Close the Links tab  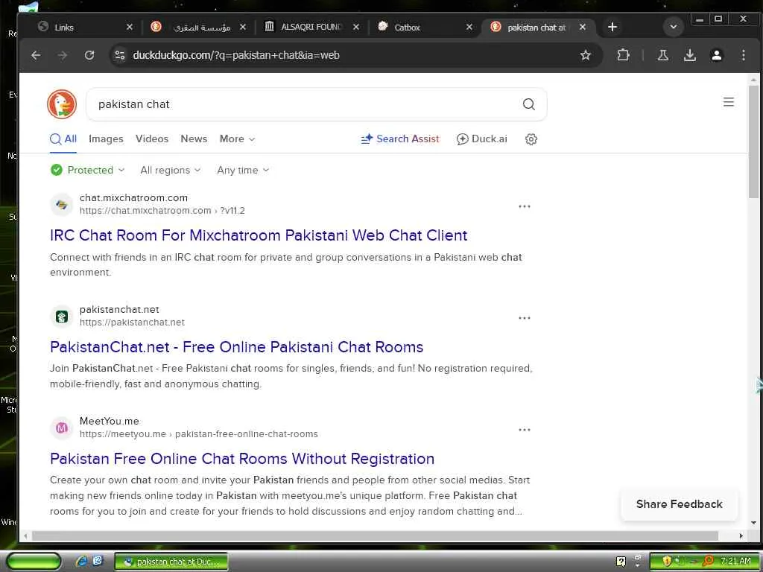[x=130, y=28]
